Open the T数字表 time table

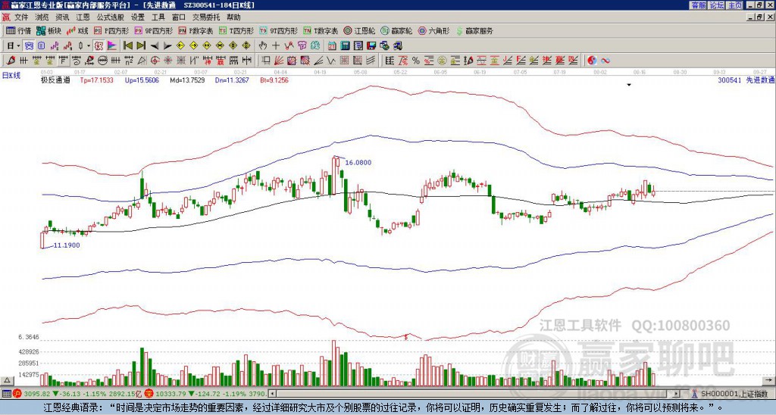pyautogui.click(x=321, y=30)
